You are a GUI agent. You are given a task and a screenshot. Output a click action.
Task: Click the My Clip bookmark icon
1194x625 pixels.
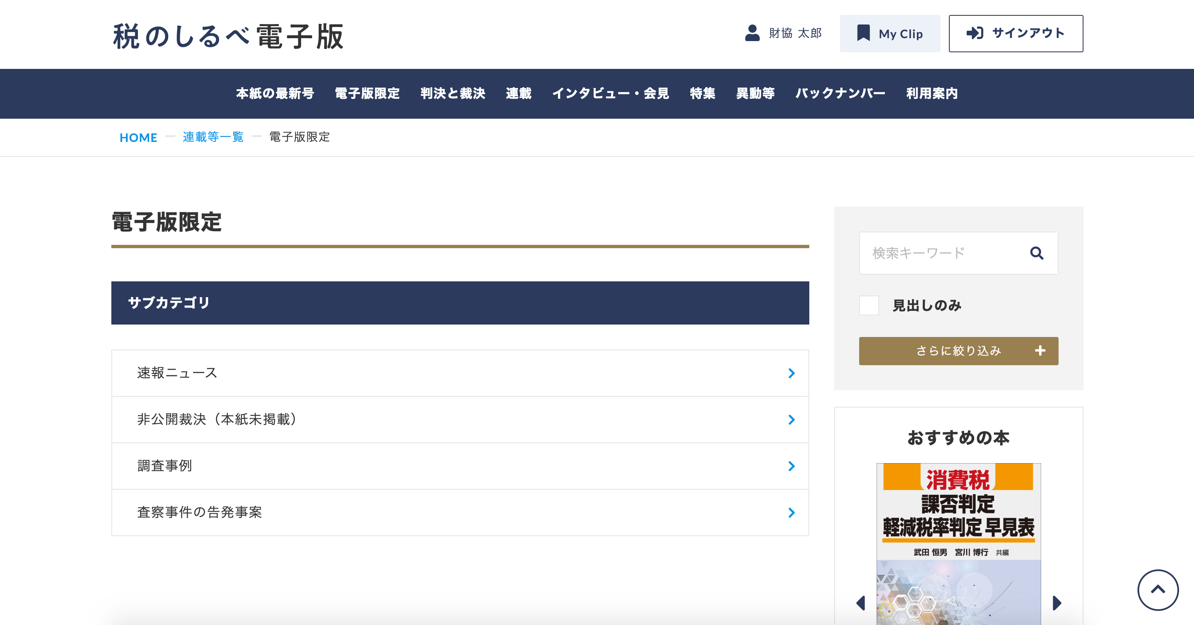click(x=863, y=33)
